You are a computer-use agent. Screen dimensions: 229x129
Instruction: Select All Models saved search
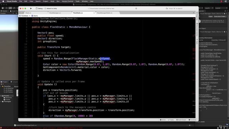coord(8,90)
